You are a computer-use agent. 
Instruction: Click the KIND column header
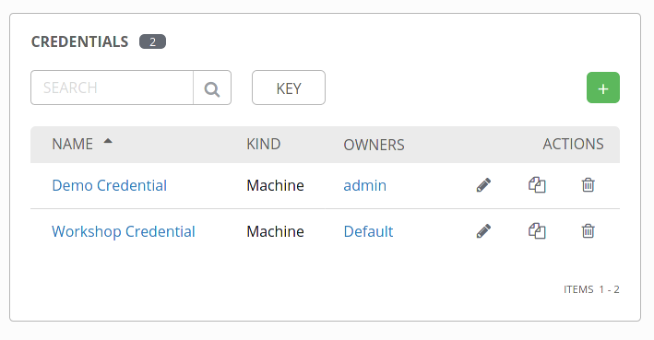(x=264, y=144)
